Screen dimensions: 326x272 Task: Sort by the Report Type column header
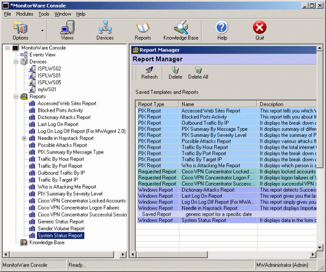(157, 104)
